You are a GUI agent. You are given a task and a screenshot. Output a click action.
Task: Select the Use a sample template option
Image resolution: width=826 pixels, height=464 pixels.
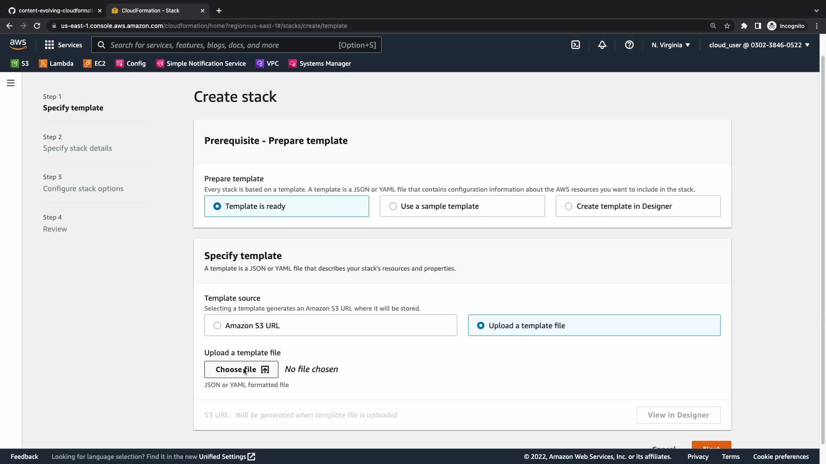[462, 206]
